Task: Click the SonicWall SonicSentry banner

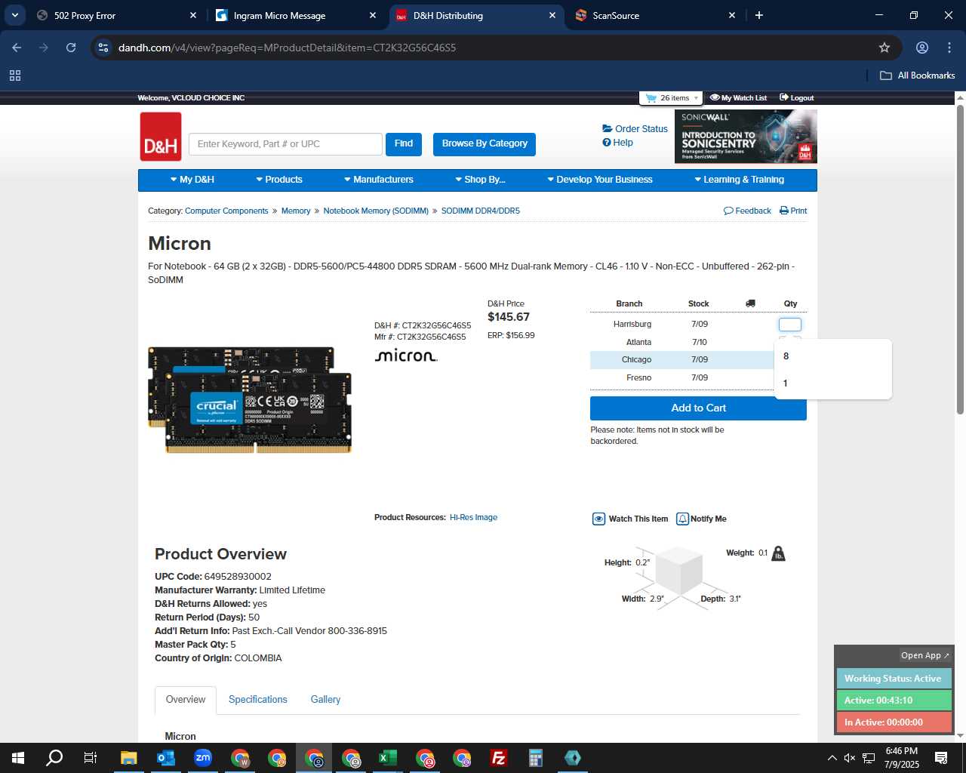Action: [x=746, y=137]
